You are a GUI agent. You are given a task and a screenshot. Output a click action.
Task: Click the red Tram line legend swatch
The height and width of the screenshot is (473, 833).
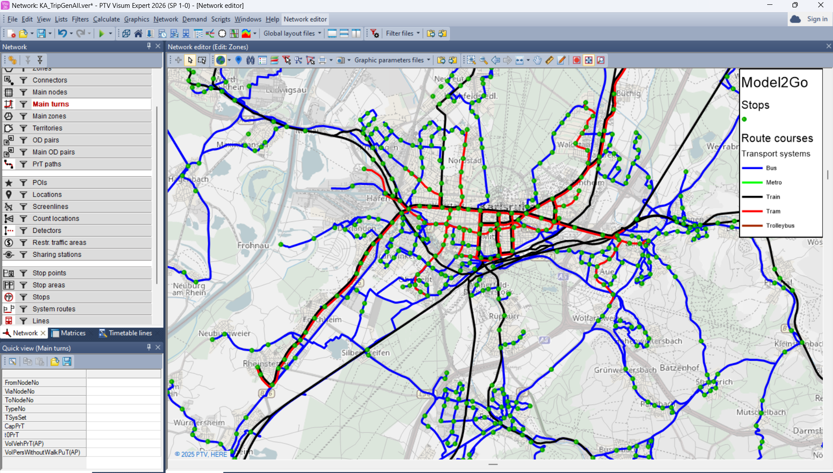click(x=752, y=211)
